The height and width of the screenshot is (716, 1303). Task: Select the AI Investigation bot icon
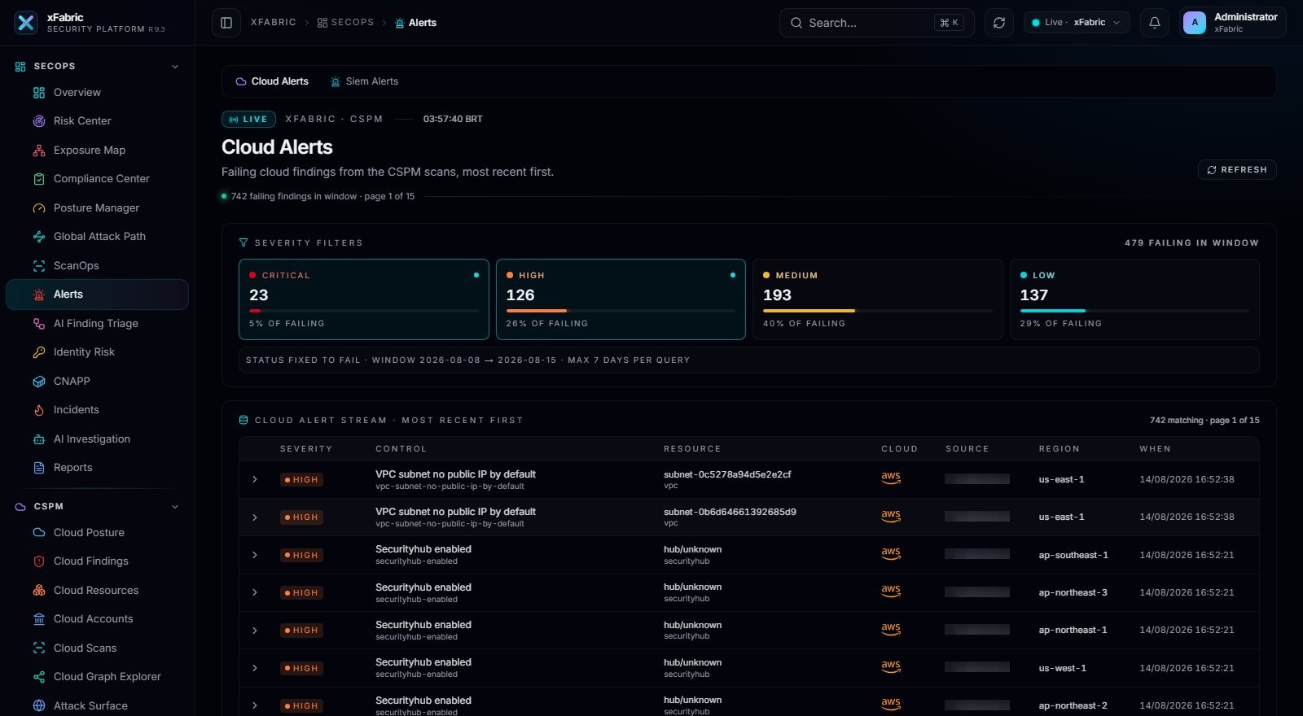coord(38,439)
